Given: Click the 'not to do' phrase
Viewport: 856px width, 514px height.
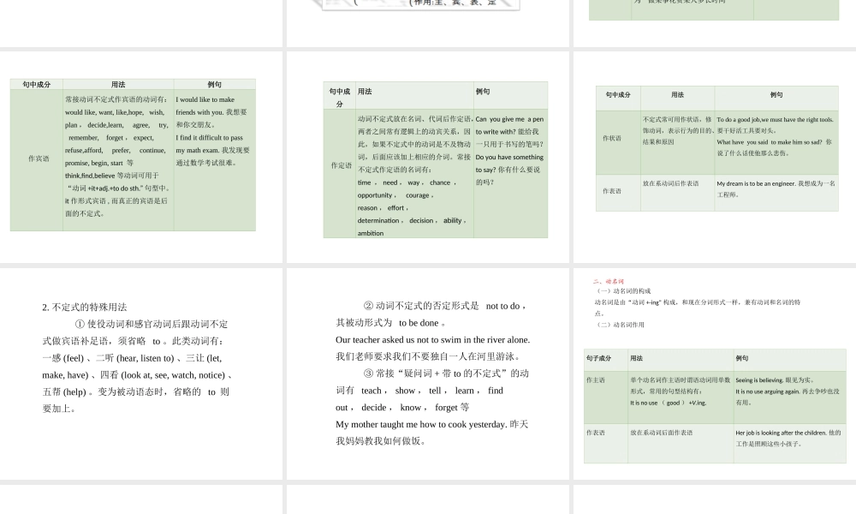Looking at the screenshot, I should [502, 307].
